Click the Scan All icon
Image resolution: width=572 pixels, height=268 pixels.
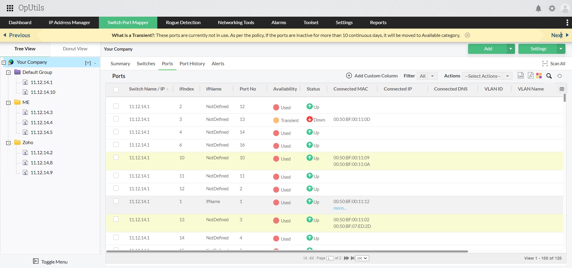coord(545,63)
